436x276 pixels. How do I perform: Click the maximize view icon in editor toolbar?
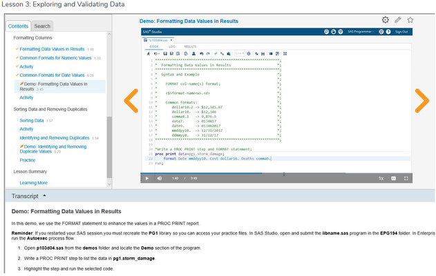285,54
